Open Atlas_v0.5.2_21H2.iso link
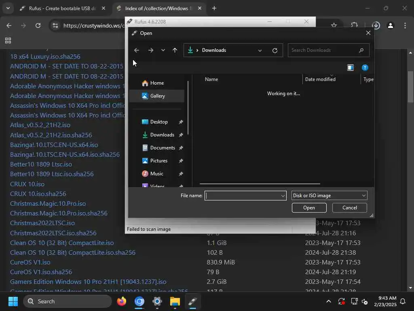Viewport: 414px width, 311px height. (x=40, y=125)
